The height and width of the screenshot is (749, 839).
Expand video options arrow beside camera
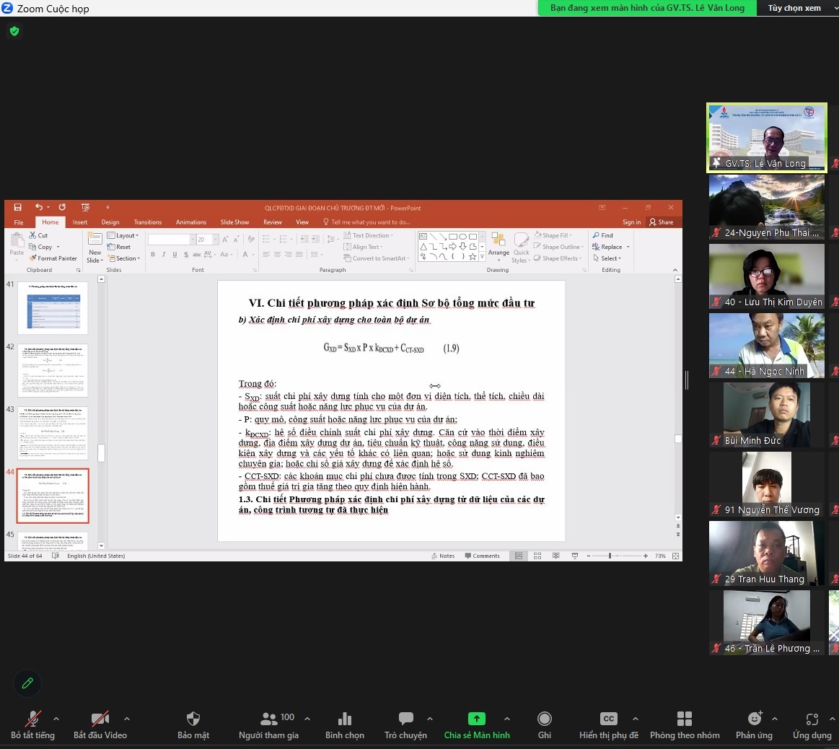click(127, 719)
